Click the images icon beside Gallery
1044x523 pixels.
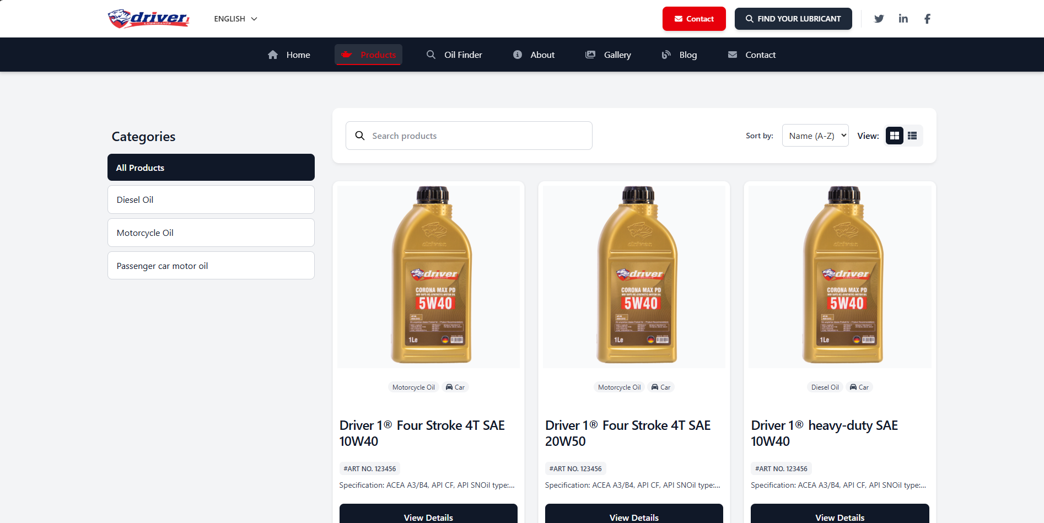tap(590, 55)
